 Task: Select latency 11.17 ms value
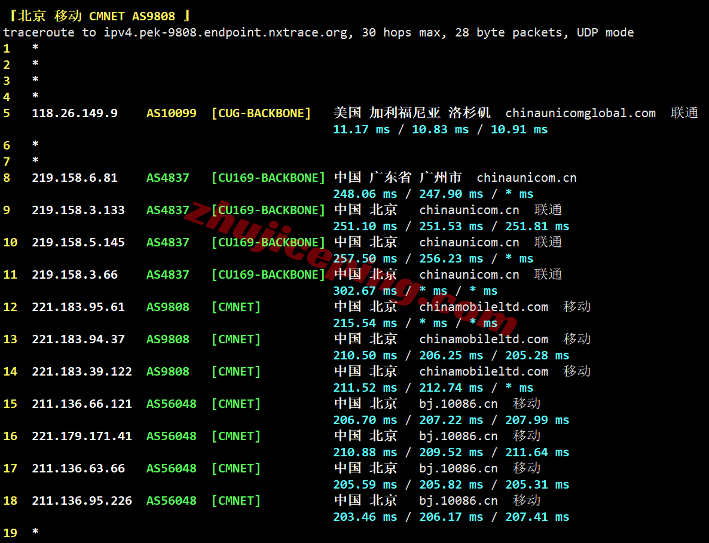(361, 129)
